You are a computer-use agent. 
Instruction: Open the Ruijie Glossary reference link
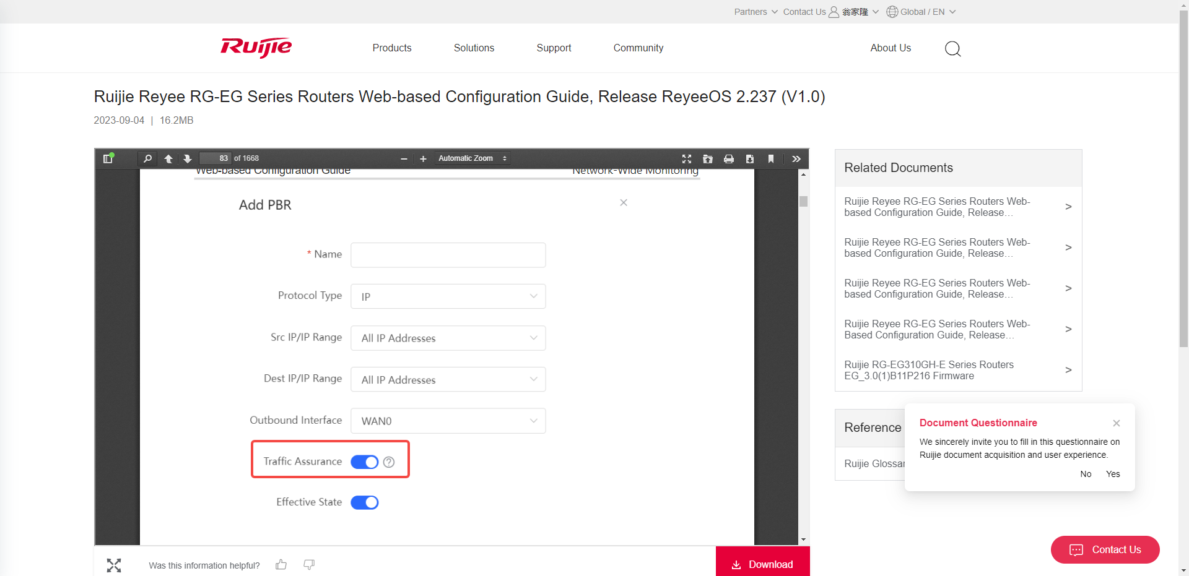click(874, 463)
